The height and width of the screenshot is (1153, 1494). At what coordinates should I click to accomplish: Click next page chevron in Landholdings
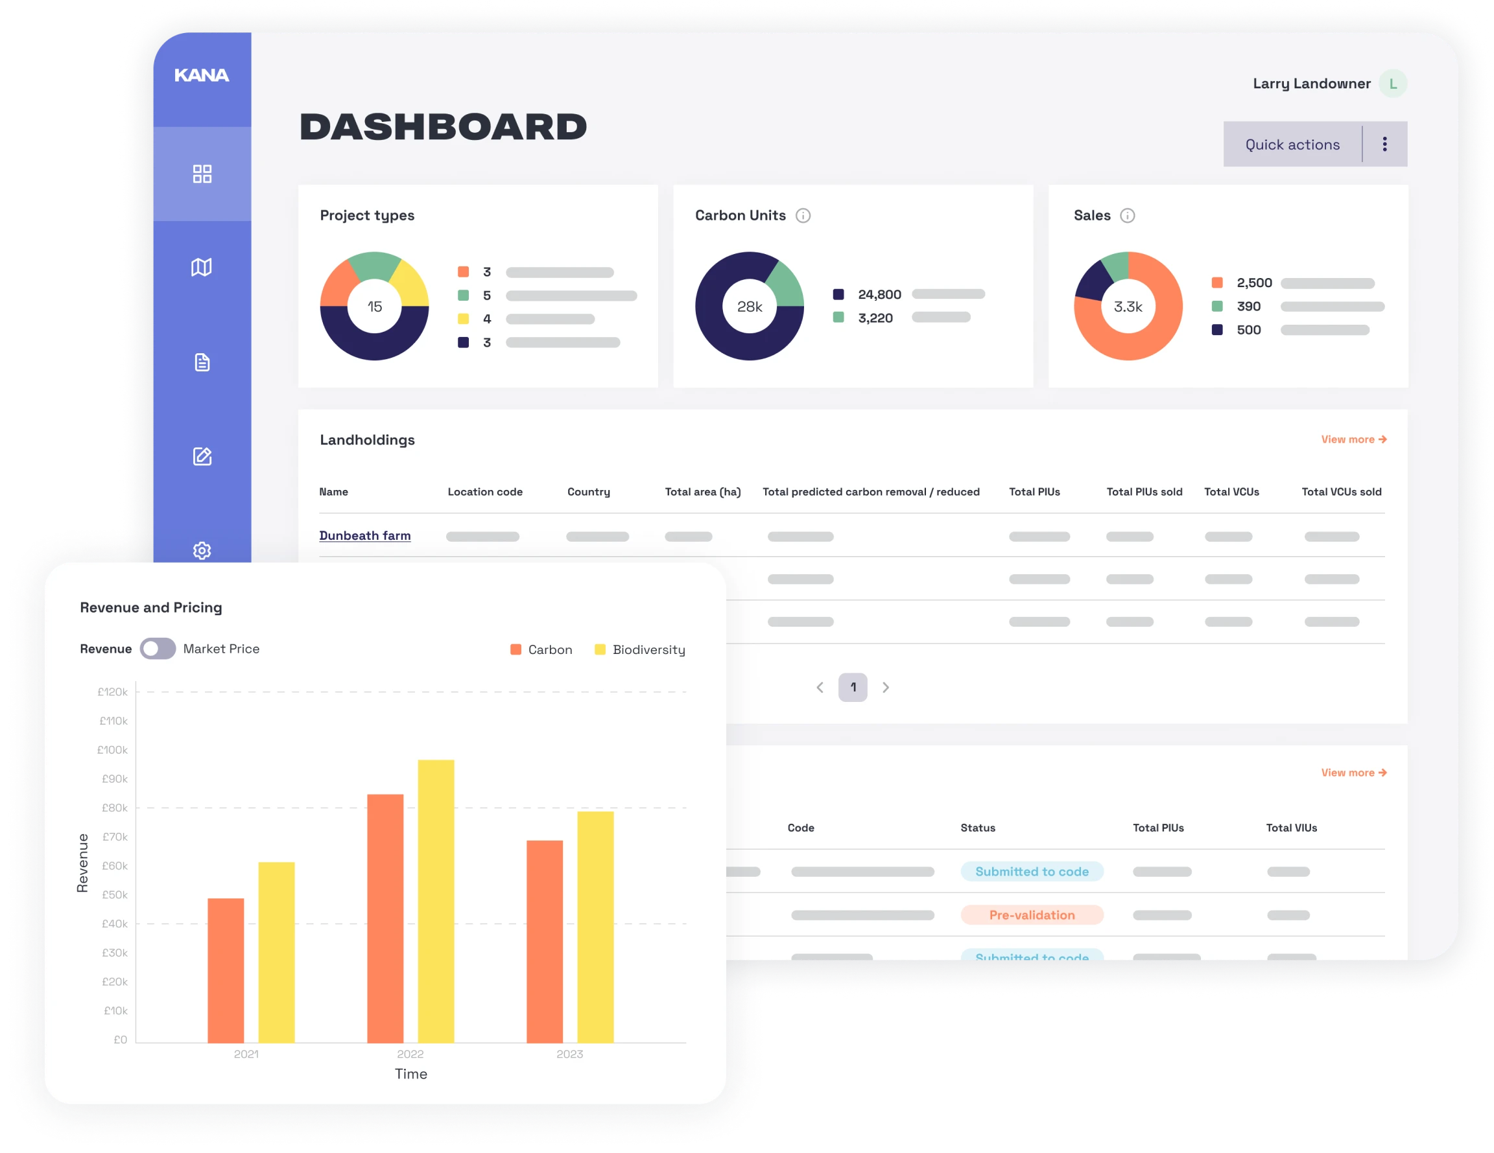point(886,687)
